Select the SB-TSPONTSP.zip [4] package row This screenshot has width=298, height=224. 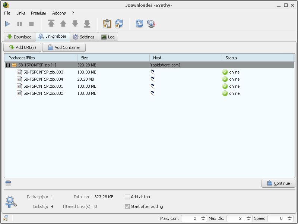point(150,65)
